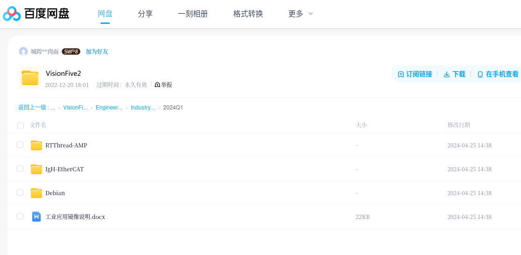Check the RTThread-AMP row checkbox
521x255 pixels.
point(20,145)
